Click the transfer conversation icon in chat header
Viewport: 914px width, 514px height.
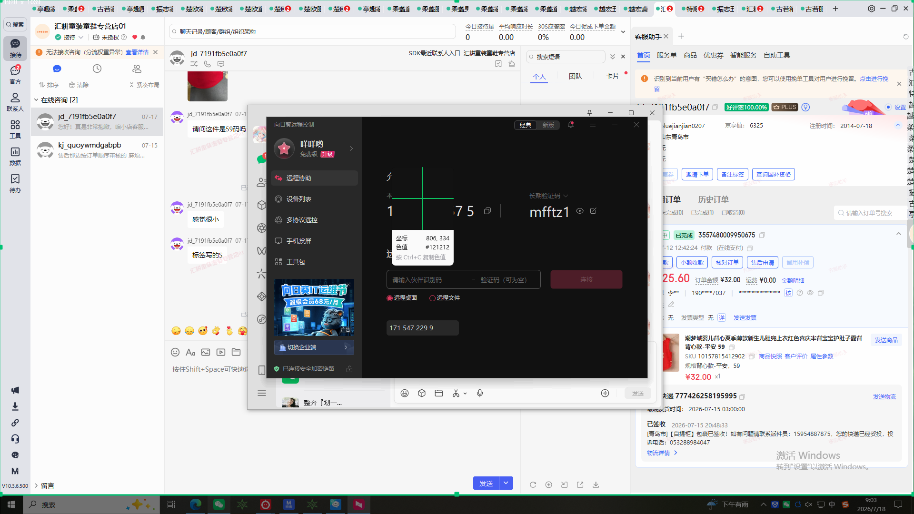tap(194, 64)
